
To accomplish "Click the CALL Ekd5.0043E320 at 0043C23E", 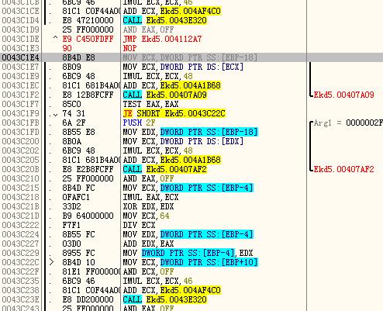I will point(165,299).
